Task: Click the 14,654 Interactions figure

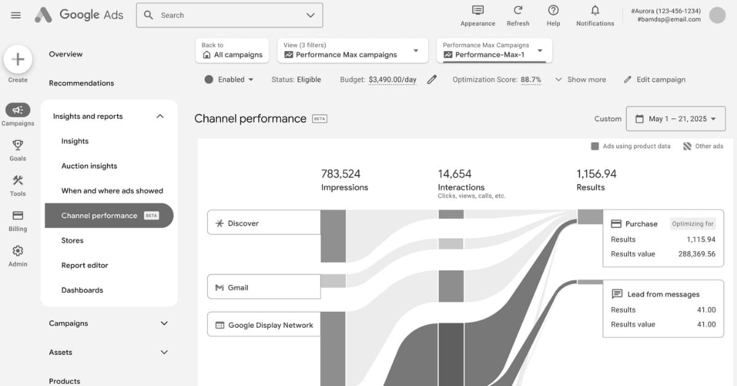Action: point(454,174)
